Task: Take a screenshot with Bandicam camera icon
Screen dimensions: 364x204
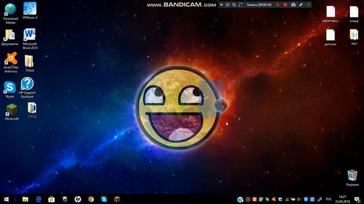Action: coord(293,5)
